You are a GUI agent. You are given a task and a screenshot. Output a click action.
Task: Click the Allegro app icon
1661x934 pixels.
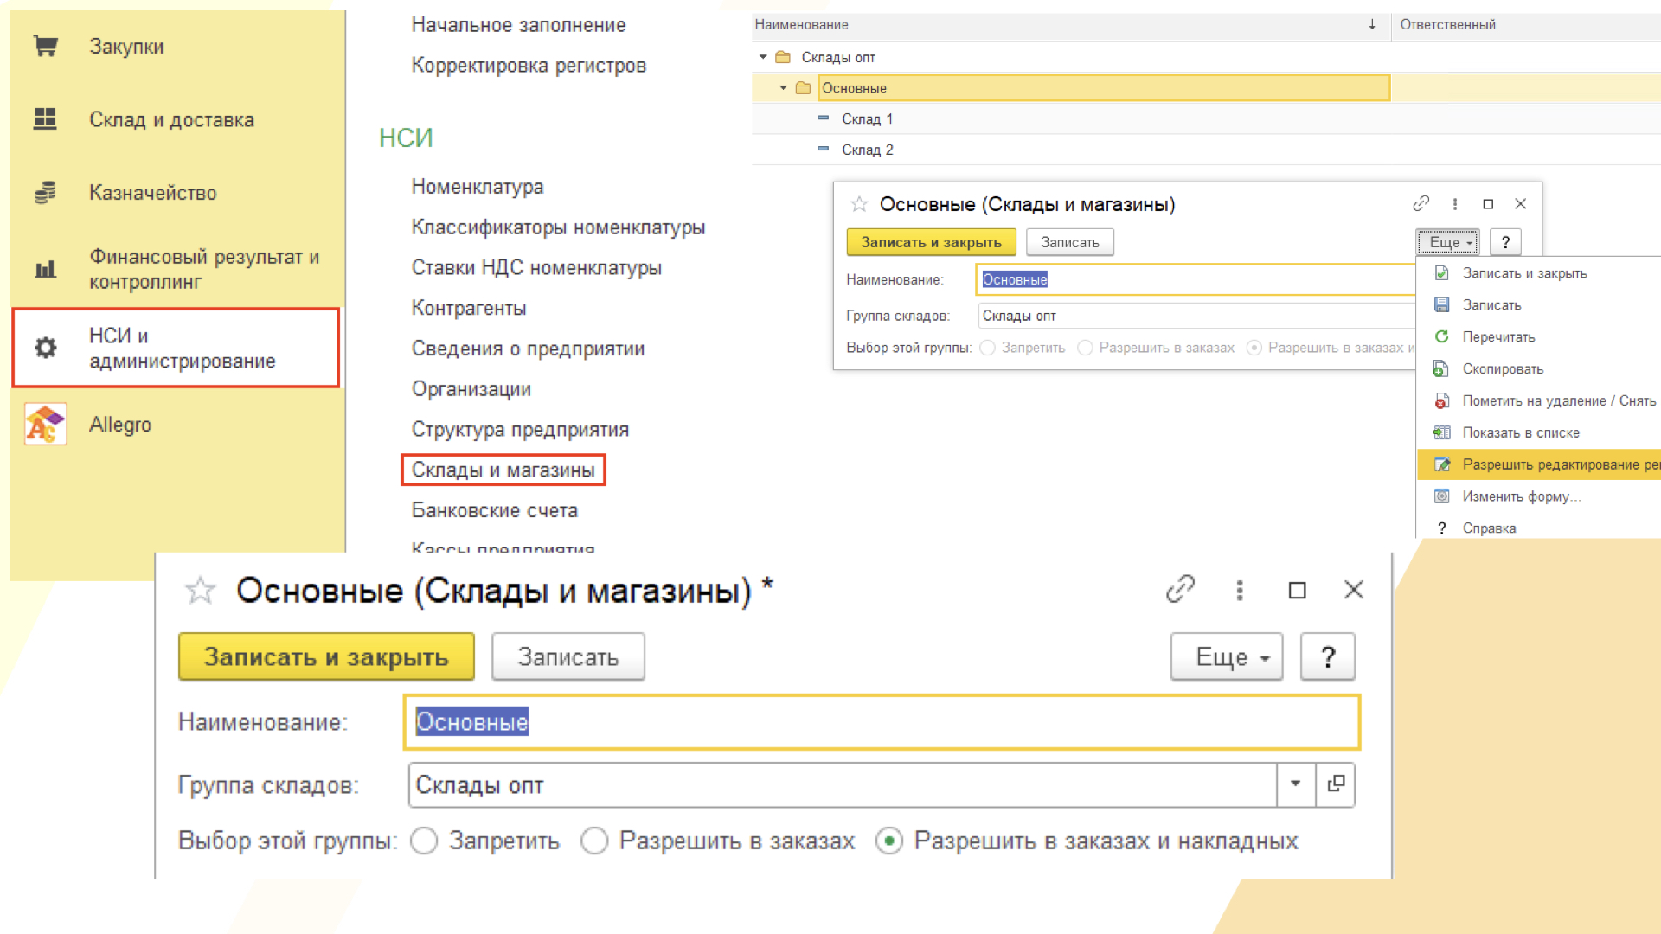tap(45, 425)
